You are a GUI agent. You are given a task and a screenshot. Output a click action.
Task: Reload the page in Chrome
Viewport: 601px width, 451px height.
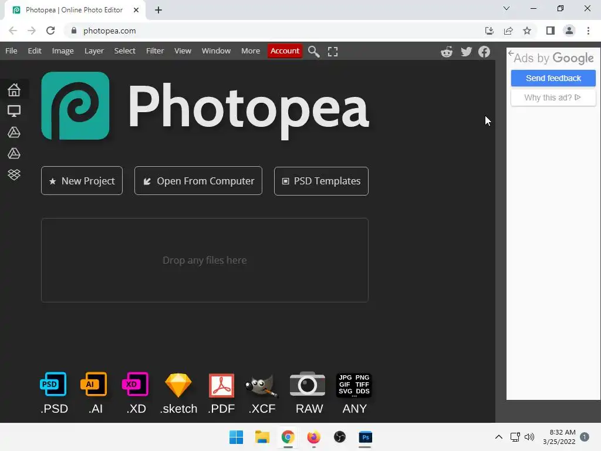click(50, 31)
